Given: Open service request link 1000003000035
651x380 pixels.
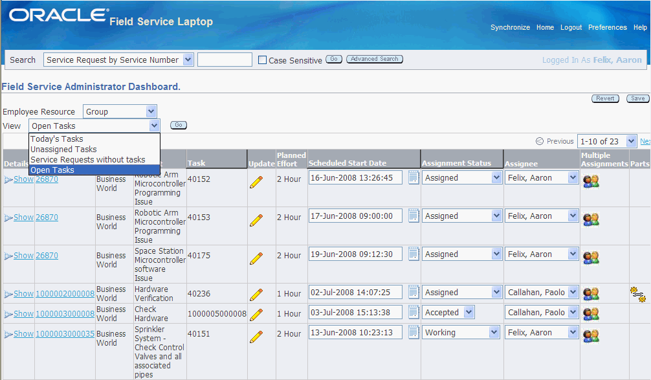Looking at the screenshot, I should coord(65,334).
